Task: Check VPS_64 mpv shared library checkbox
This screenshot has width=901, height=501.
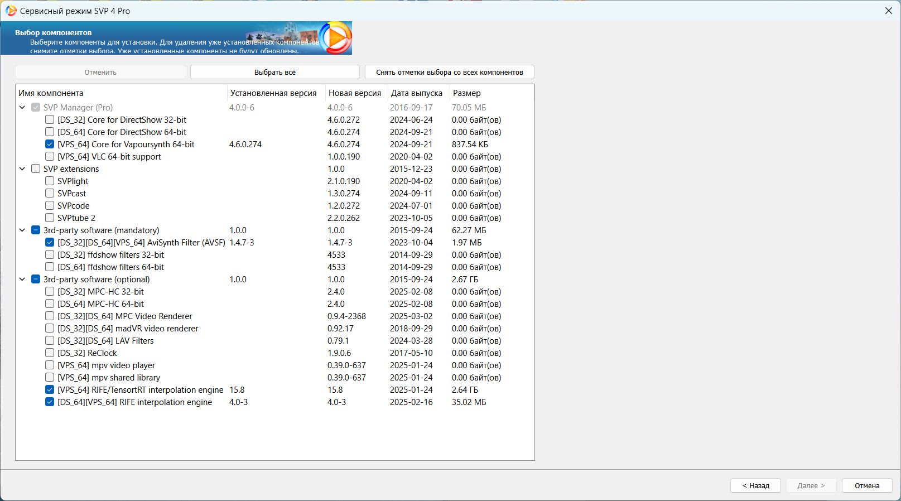Action: coord(50,377)
